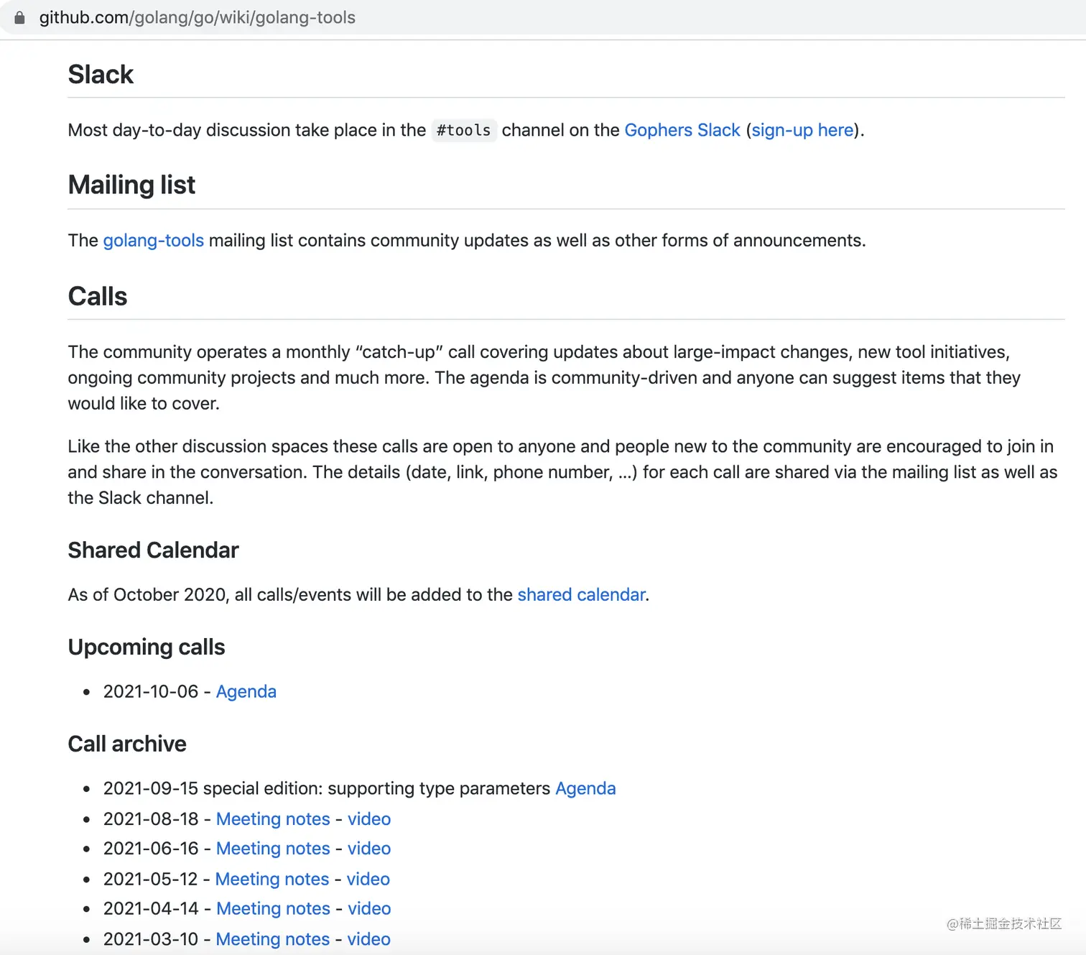Watch the 2021-06-16 call video
The width and height of the screenshot is (1086, 955).
click(x=369, y=849)
